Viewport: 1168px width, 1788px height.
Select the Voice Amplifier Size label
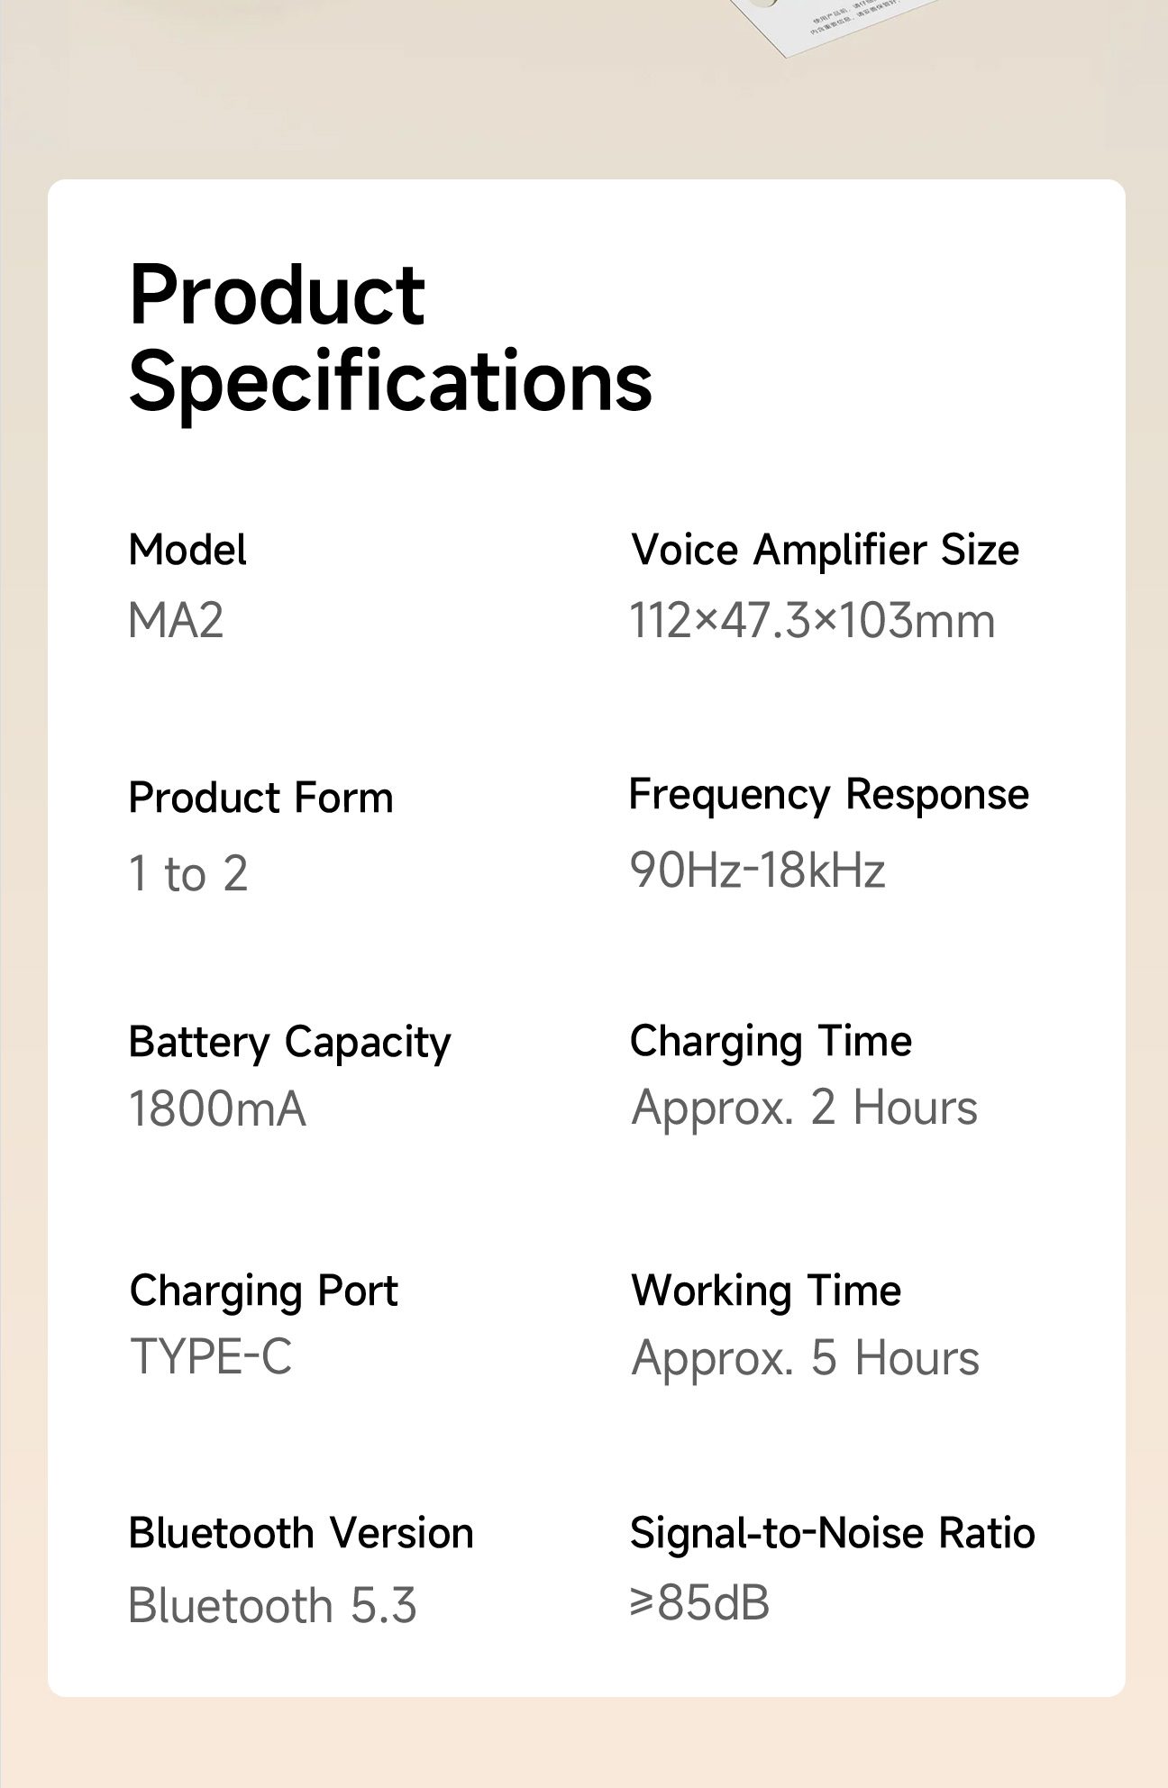[825, 550]
